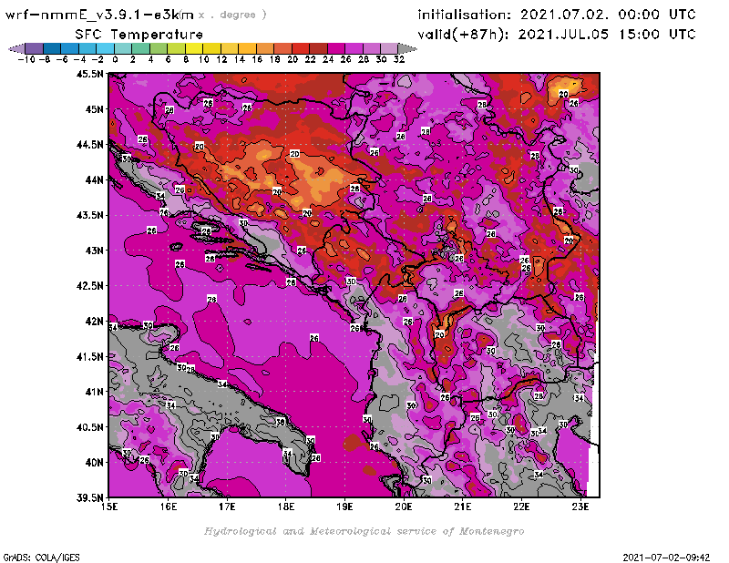Click the GrADS: COLA/IGES credit
Screen dimensions: 729x563
41,558
